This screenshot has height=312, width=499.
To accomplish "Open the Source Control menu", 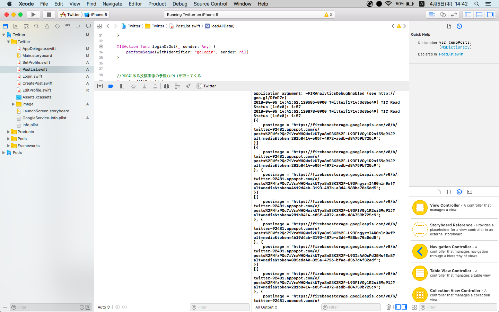I will [210, 4].
